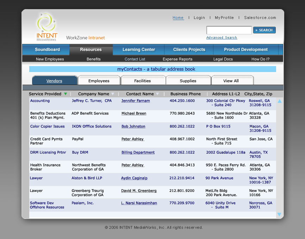
Task: Click DRM Licensing Prtnr service cell
Action: coord(48,153)
